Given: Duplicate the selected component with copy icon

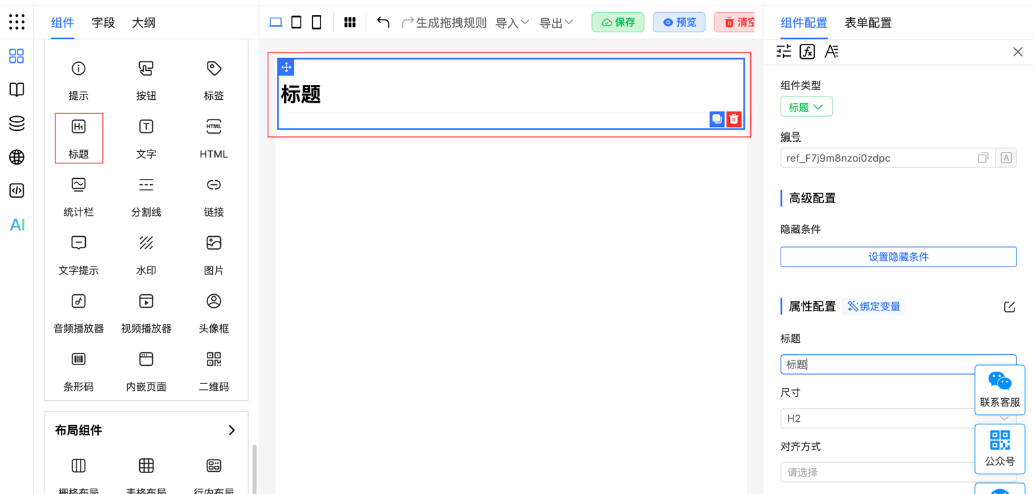Looking at the screenshot, I should point(716,119).
